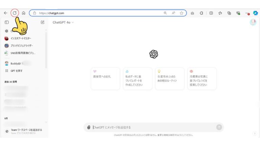This screenshot has width=260, height=156.
Task: Go back using the browser back arrow
Action: (x=5, y=13)
